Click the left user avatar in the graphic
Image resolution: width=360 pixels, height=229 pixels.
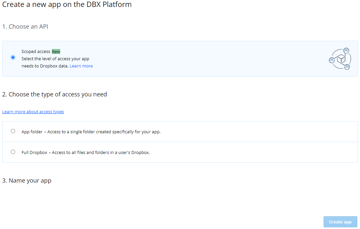pyautogui.click(x=332, y=60)
